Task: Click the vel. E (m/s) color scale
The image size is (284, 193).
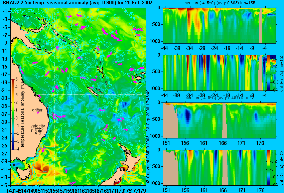Action: (x=268, y=73)
